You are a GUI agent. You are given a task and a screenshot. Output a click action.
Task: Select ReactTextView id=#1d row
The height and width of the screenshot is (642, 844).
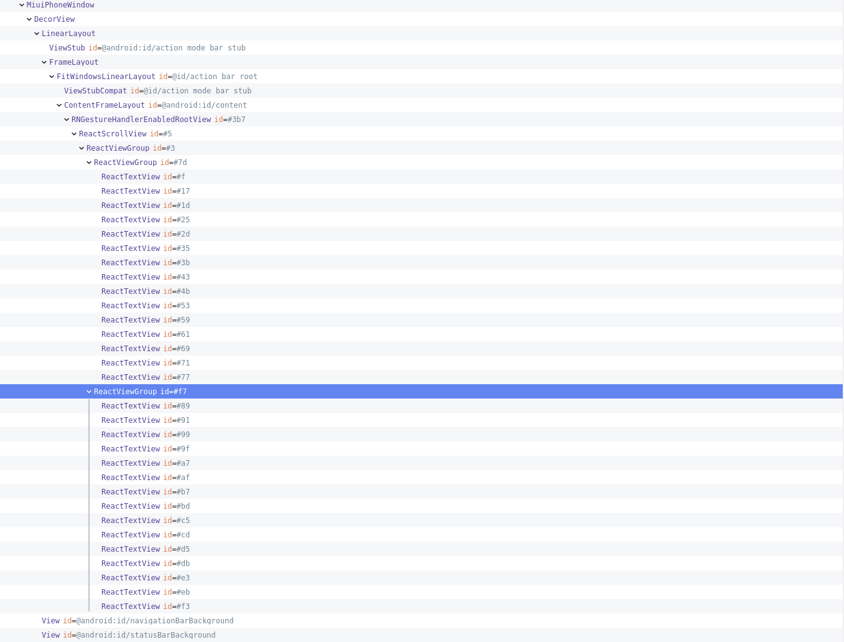pyautogui.click(x=421, y=205)
